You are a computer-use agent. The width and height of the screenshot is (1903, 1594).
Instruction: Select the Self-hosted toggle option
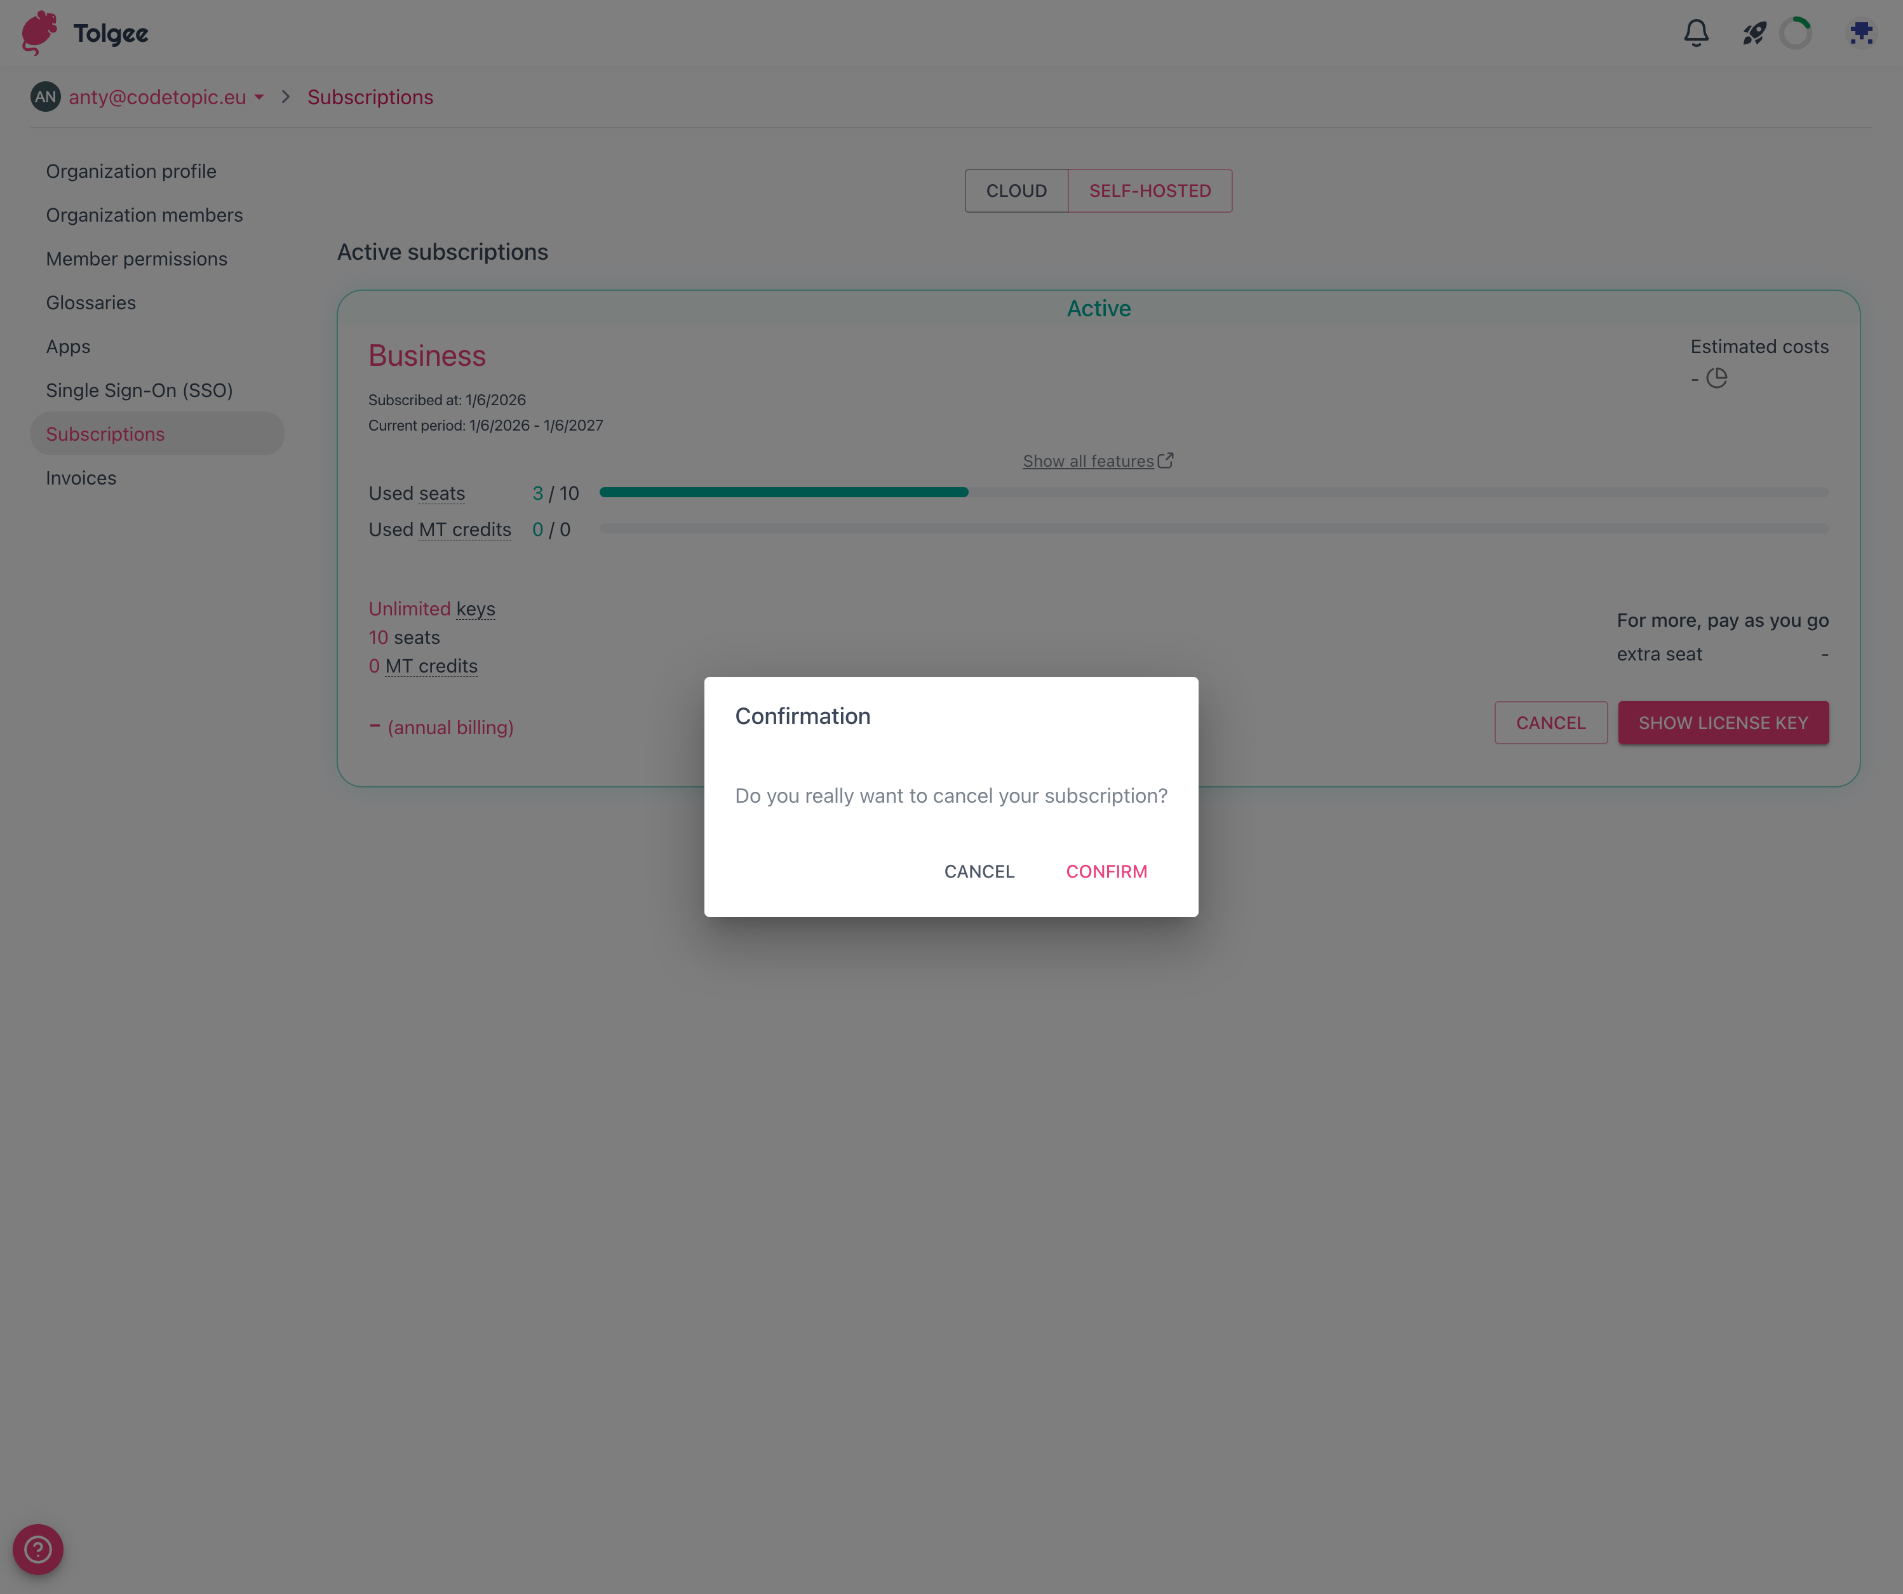click(x=1149, y=191)
